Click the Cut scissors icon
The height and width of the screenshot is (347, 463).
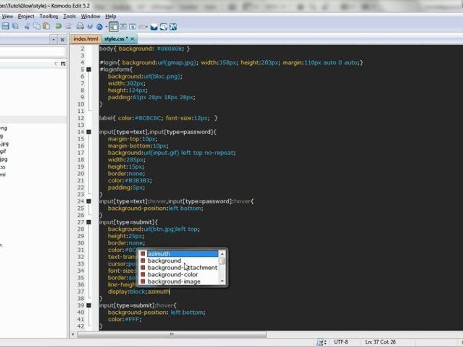tap(27, 27)
